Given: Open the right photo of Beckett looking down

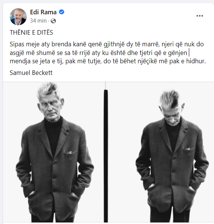Looking at the screenshot, I should [160, 152].
